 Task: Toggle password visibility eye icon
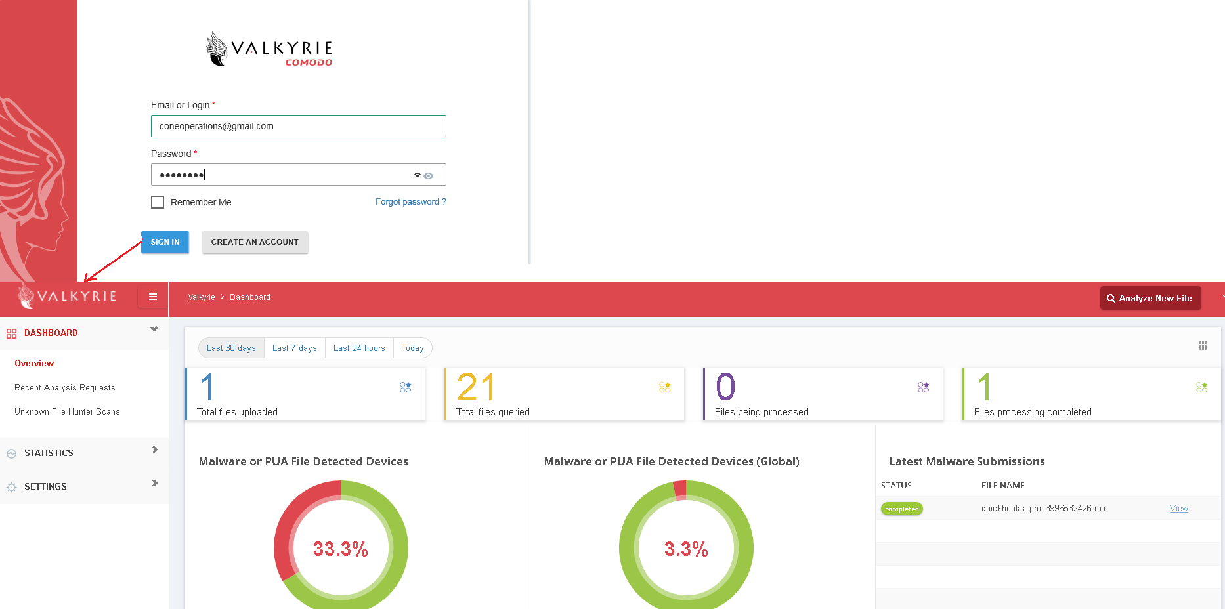[x=428, y=175]
